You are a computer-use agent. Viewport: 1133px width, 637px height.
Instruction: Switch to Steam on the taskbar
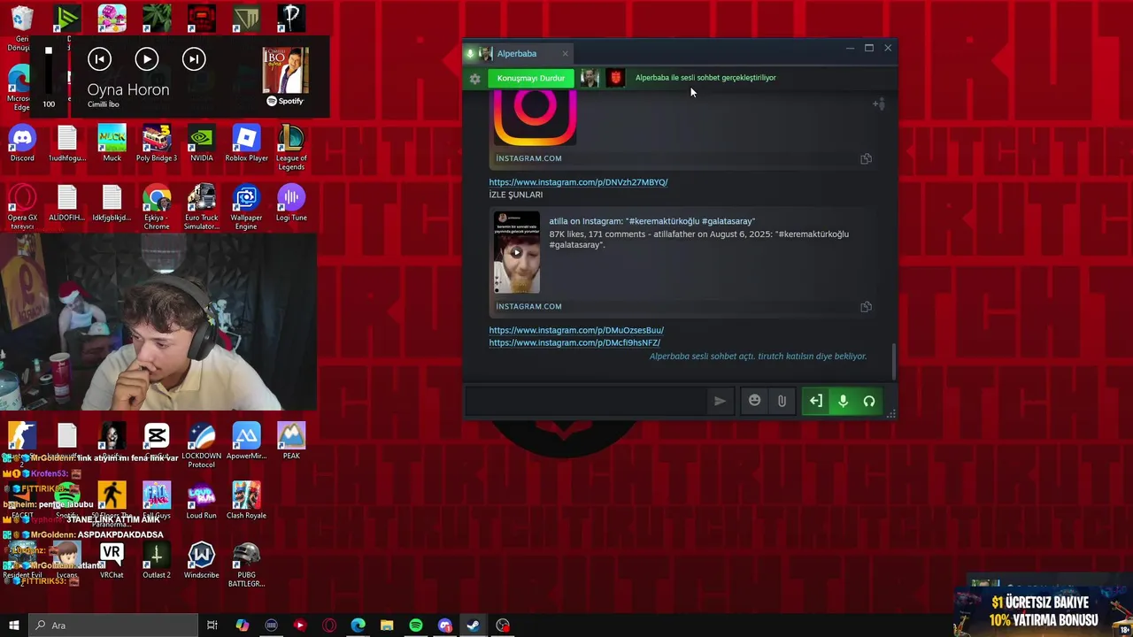[x=474, y=625]
